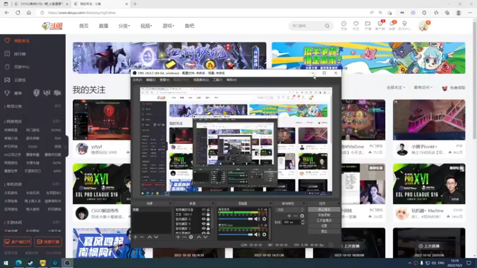The image size is (477, 268).
Task: Click the 工作室模式 button in OBS controls
Action: tap(324, 220)
